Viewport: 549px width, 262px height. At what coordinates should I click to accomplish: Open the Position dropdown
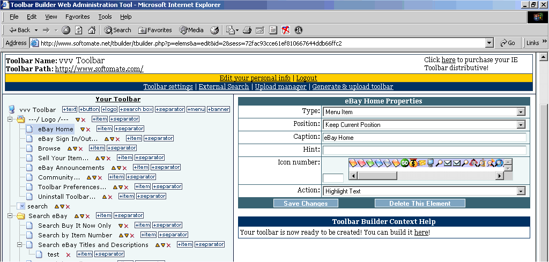(521, 124)
